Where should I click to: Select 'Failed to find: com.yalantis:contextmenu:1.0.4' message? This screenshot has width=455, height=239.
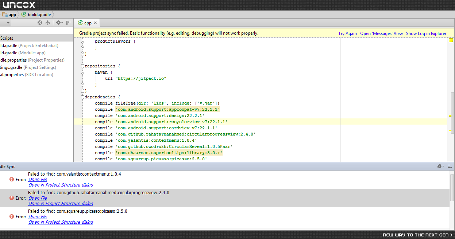(74, 174)
